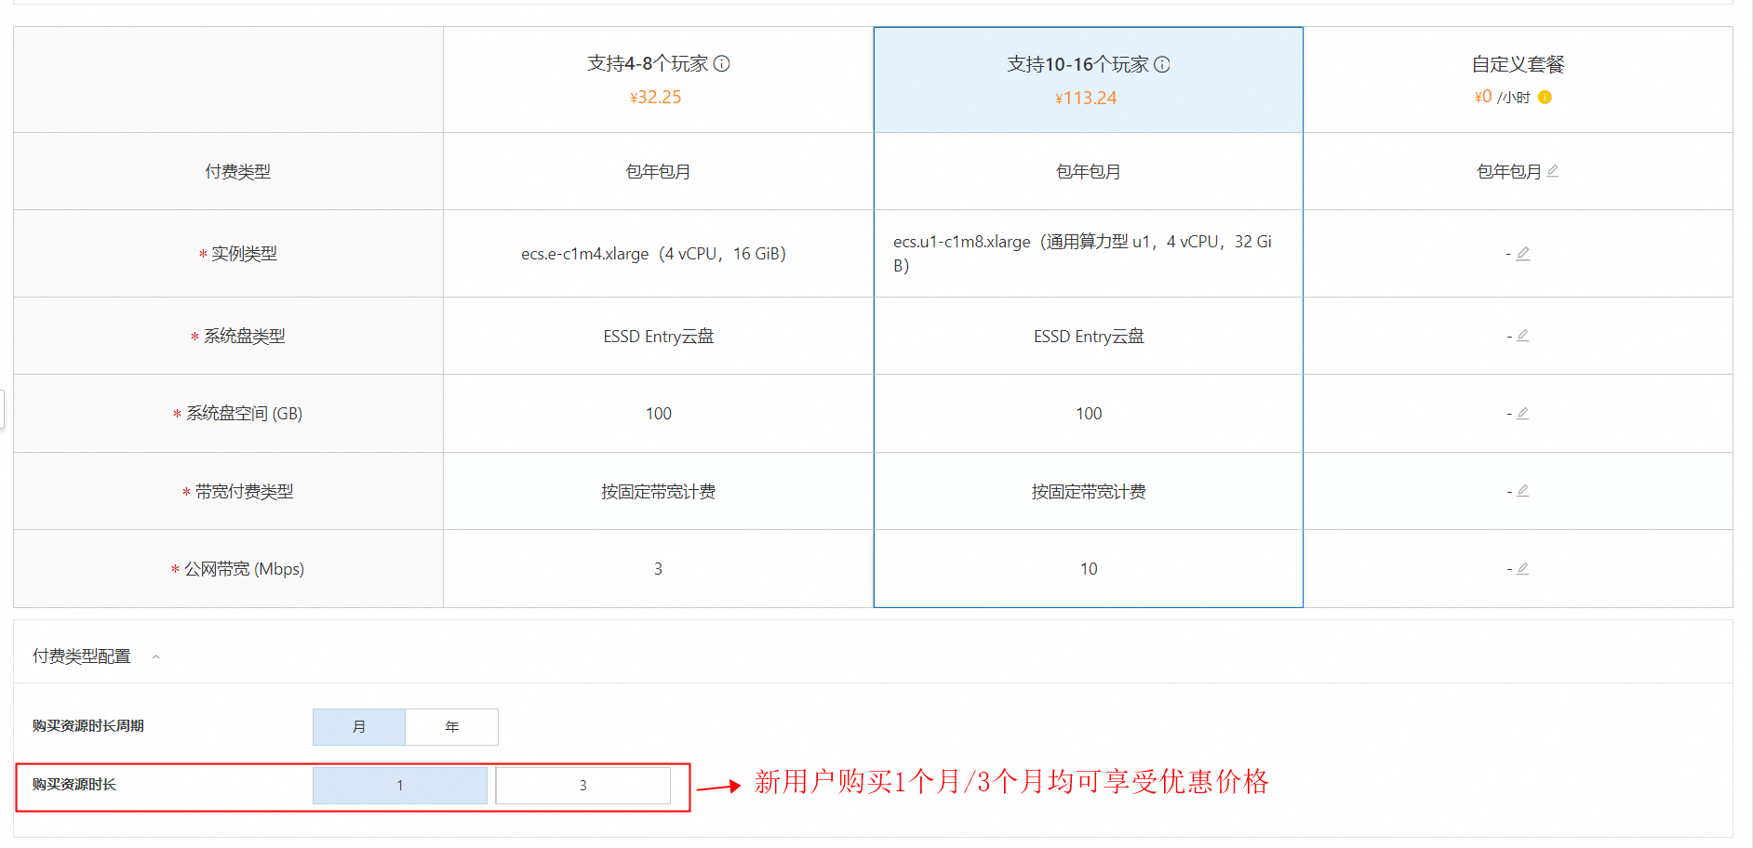The image size is (1753, 848).
Task: Click the 购买资源时长周期 label
Action: point(88,726)
